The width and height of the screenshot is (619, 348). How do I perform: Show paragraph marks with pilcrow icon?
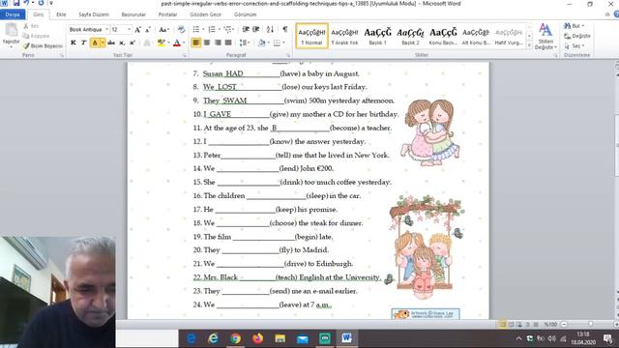click(x=285, y=30)
